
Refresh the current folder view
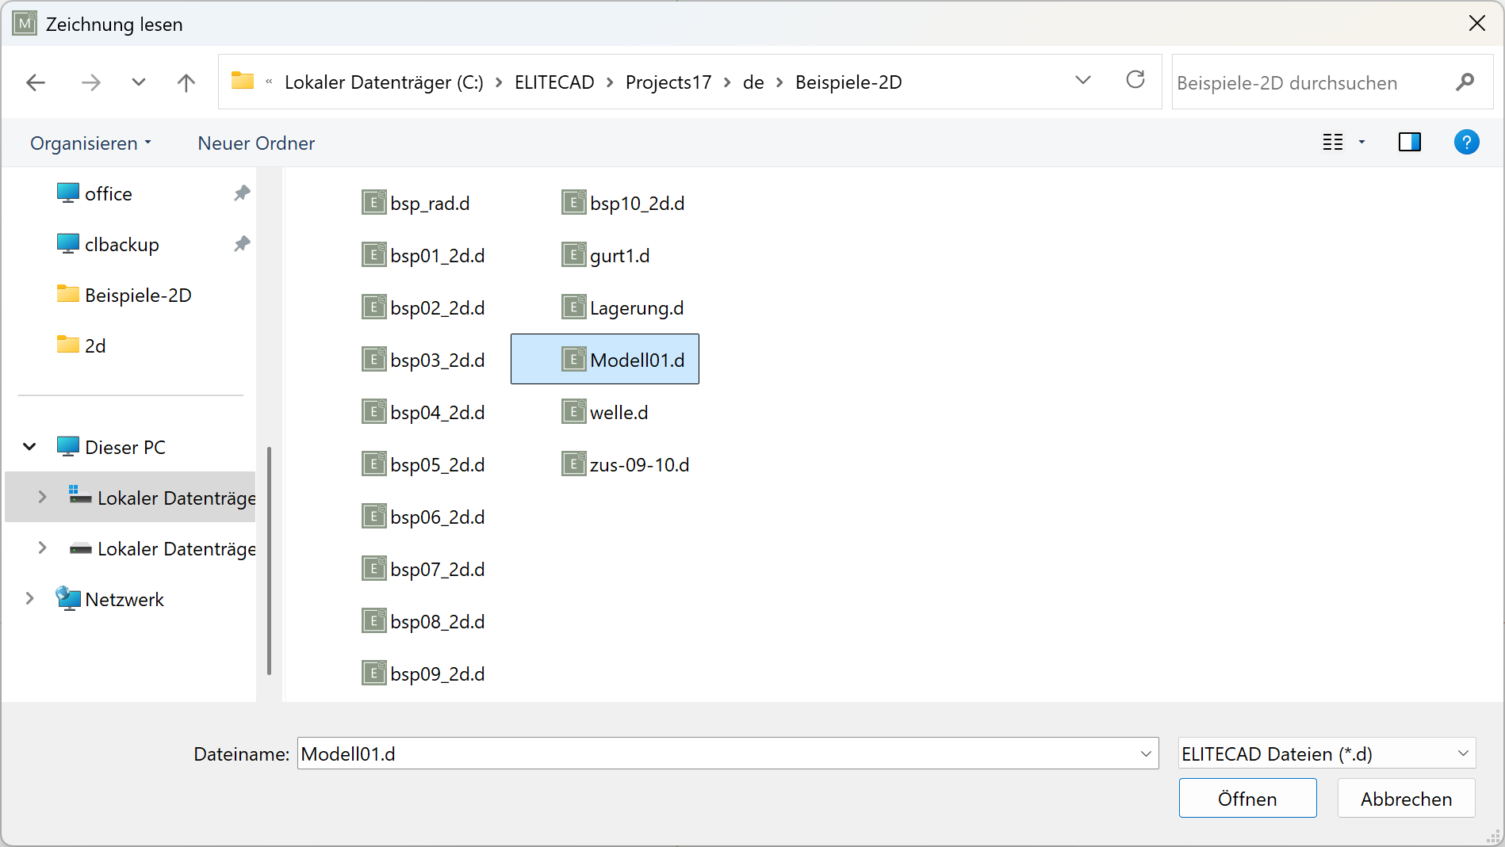1135,80
